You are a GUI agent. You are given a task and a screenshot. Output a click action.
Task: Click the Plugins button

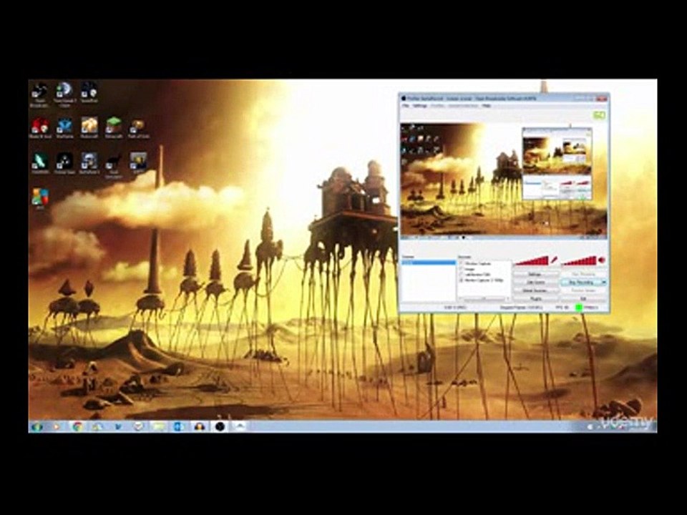point(535,298)
